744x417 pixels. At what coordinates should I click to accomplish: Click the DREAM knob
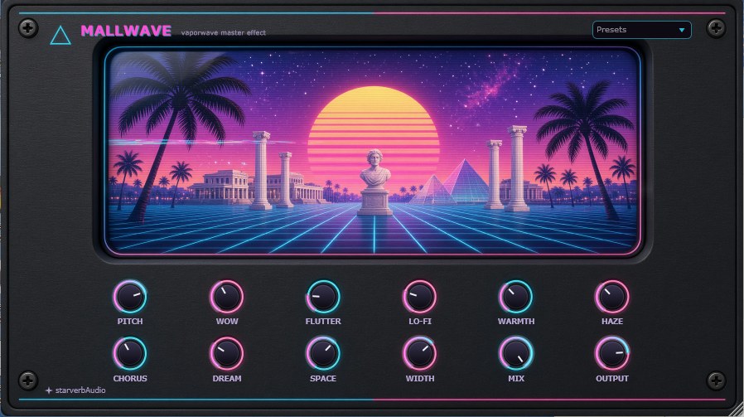(227, 354)
